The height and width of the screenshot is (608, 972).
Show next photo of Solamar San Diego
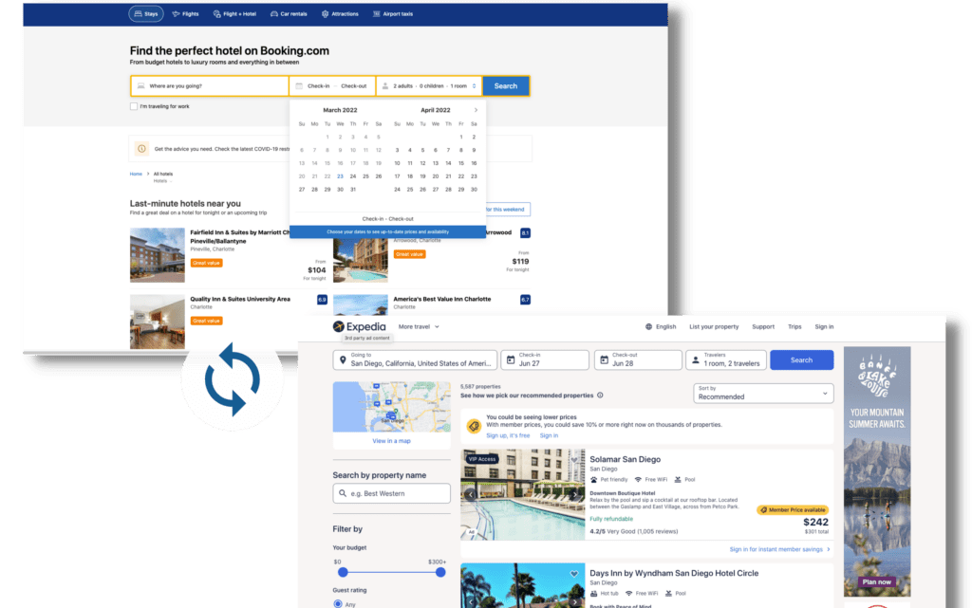(x=574, y=495)
